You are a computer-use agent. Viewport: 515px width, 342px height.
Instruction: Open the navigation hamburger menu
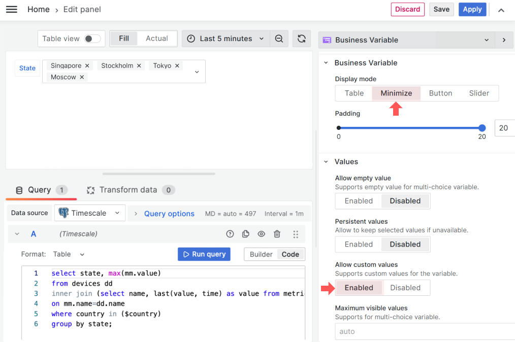[x=11, y=9]
